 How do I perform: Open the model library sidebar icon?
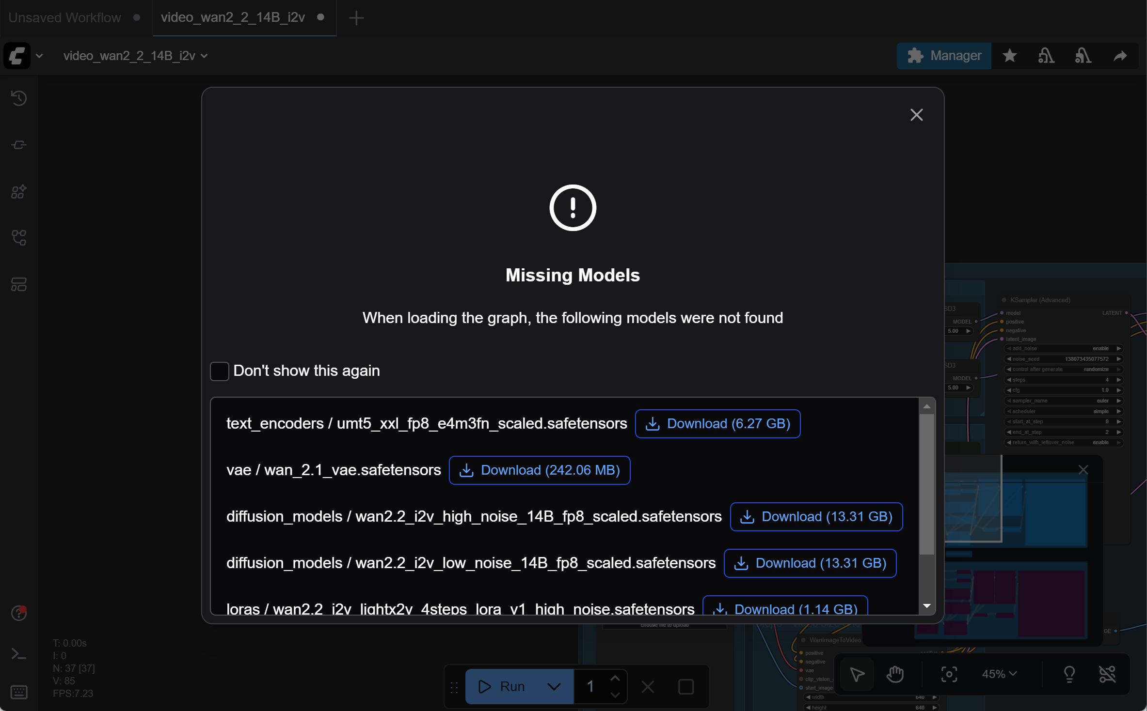point(19,192)
